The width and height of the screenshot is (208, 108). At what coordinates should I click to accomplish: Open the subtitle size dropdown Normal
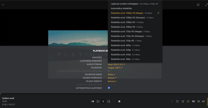pos(112,81)
